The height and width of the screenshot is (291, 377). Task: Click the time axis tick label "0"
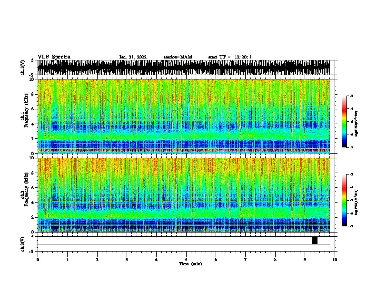(x=38, y=260)
